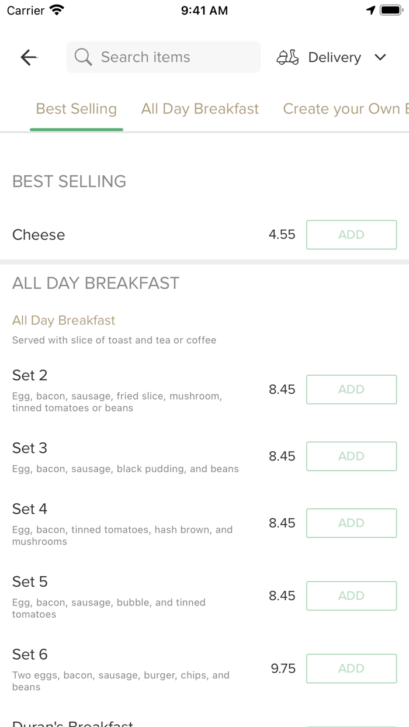
Task: View the Set 6 item name
Action: pyautogui.click(x=30, y=655)
